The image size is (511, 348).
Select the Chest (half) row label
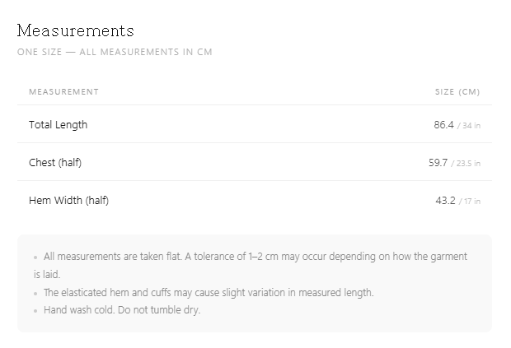point(55,163)
